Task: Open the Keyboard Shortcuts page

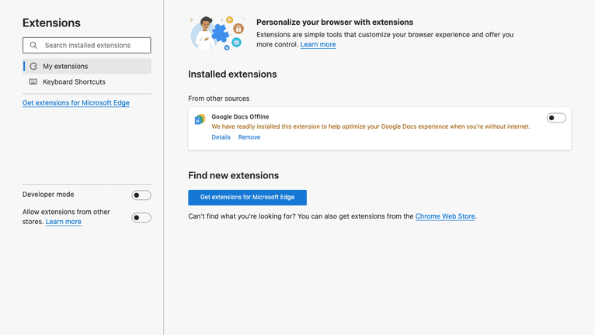Action: click(x=74, y=82)
